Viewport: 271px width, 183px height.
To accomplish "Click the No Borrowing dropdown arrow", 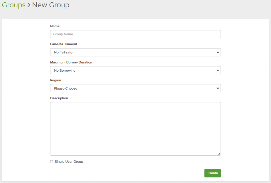I will coord(218,70).
